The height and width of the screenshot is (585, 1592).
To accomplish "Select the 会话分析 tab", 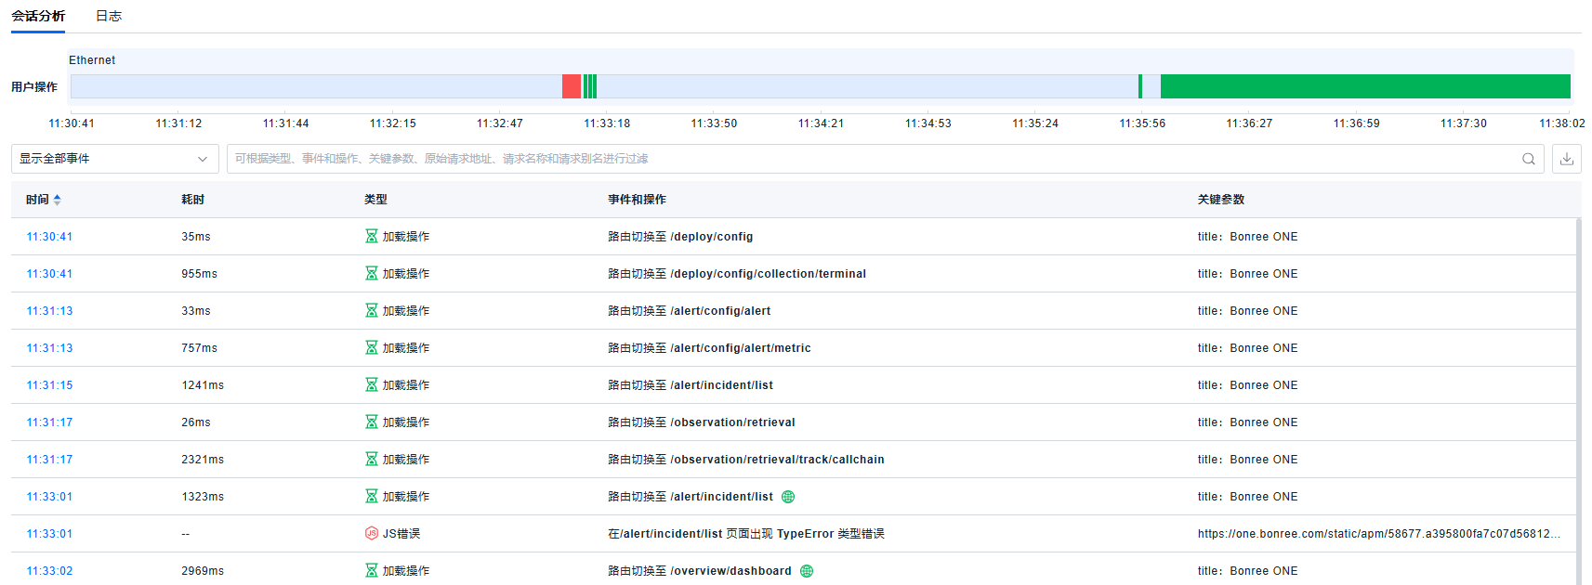I will coord(38,16).
